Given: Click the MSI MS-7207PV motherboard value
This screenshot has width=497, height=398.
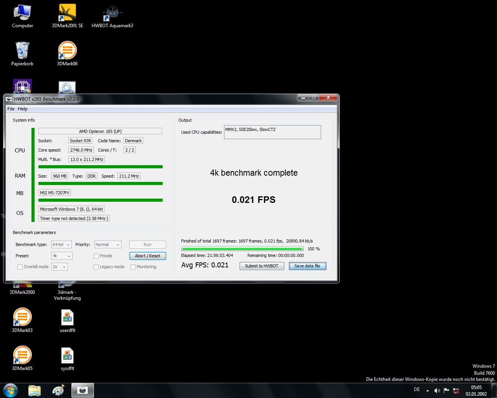Looking at the screenshot, I should tap(55, 193).
